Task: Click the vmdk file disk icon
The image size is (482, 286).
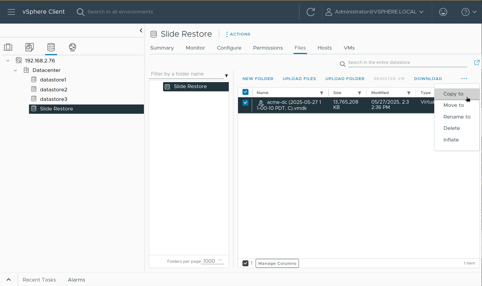Action: 261,103
